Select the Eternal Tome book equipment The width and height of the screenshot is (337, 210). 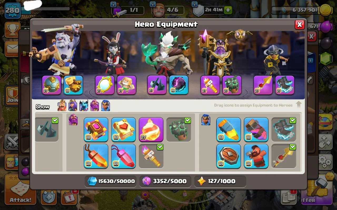click(x=96, y=130)
